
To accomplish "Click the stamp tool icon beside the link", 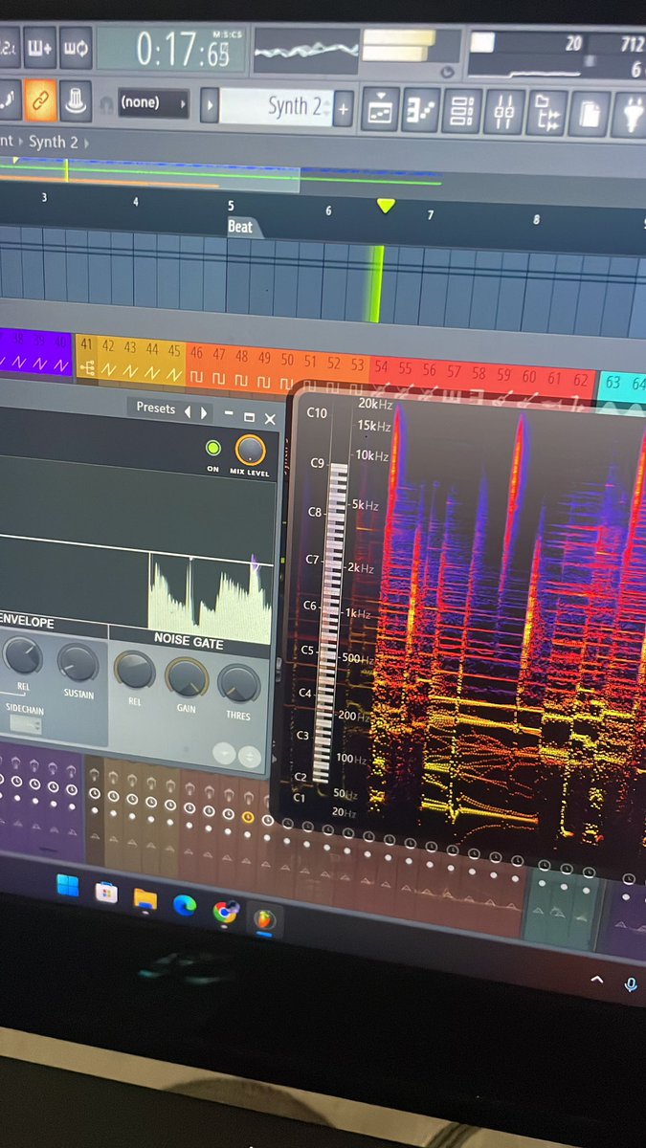I will 78,99.
